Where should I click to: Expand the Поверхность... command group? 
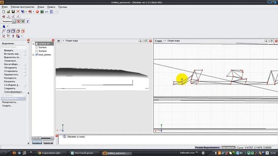[10, 102]
